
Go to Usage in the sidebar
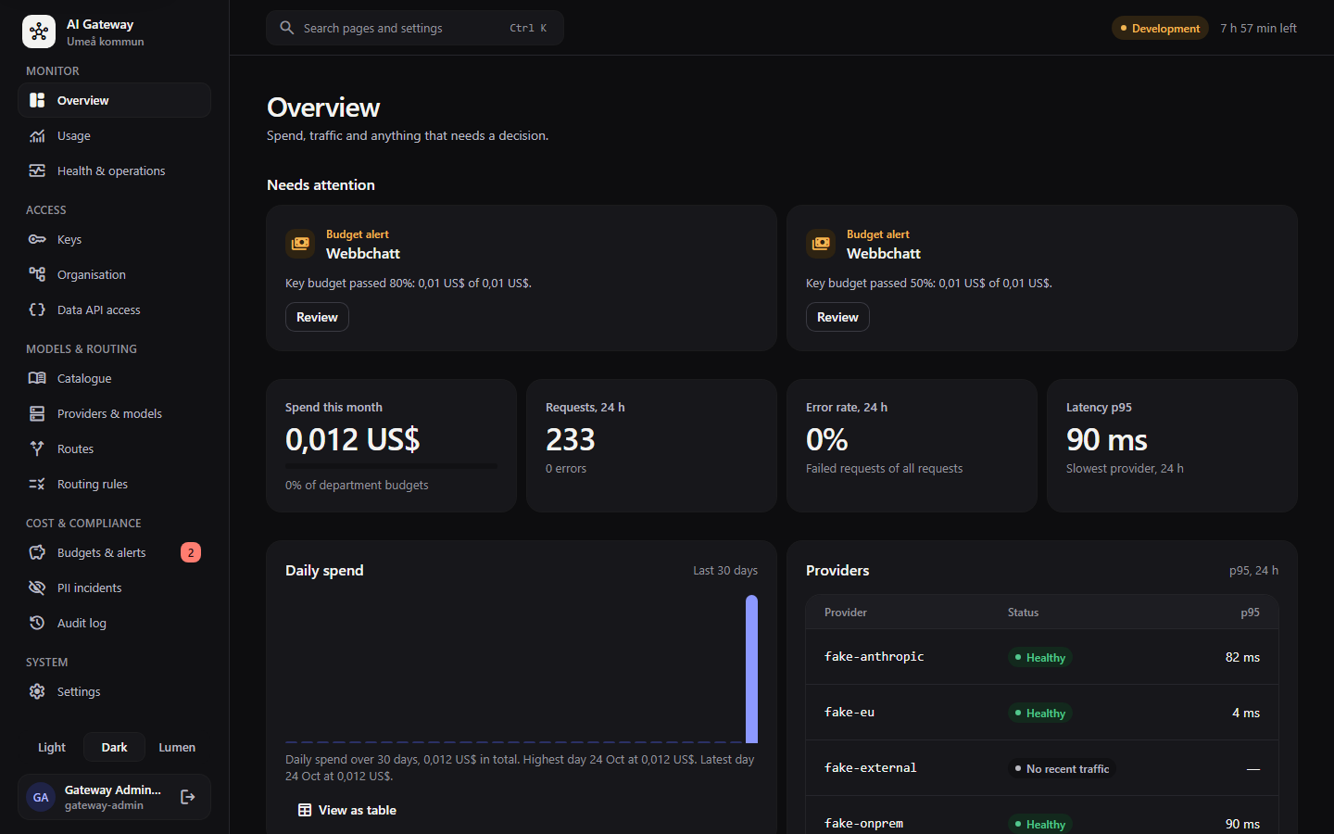pyautogui.click(x=114, y=135)
